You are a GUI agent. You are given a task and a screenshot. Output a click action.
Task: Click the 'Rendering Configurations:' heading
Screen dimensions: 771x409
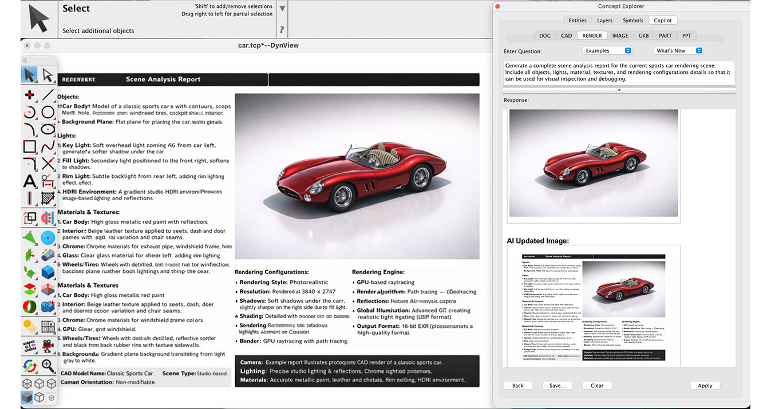[272, 272]
